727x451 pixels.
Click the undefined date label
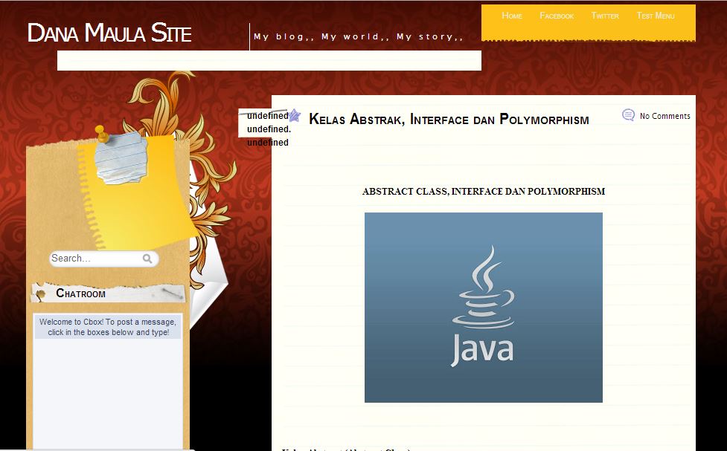(x=269, y=129)
